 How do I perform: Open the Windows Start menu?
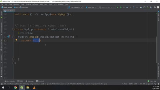(x=3, y=87)
